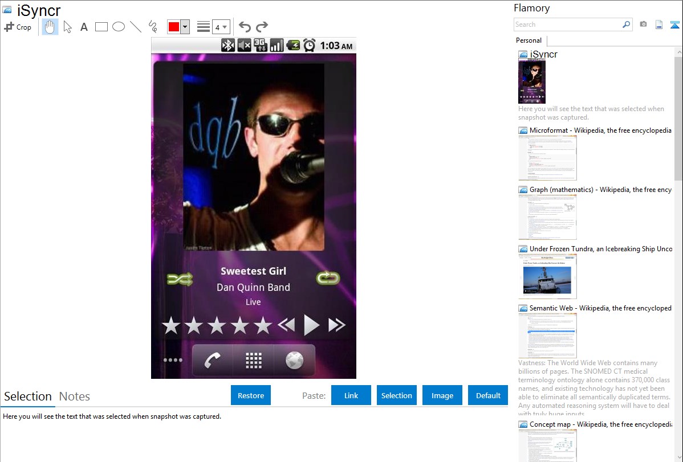The width and height of the screenshot is (683, 462).
Task: Click the 3G network status icon
Action: point(260,45)
